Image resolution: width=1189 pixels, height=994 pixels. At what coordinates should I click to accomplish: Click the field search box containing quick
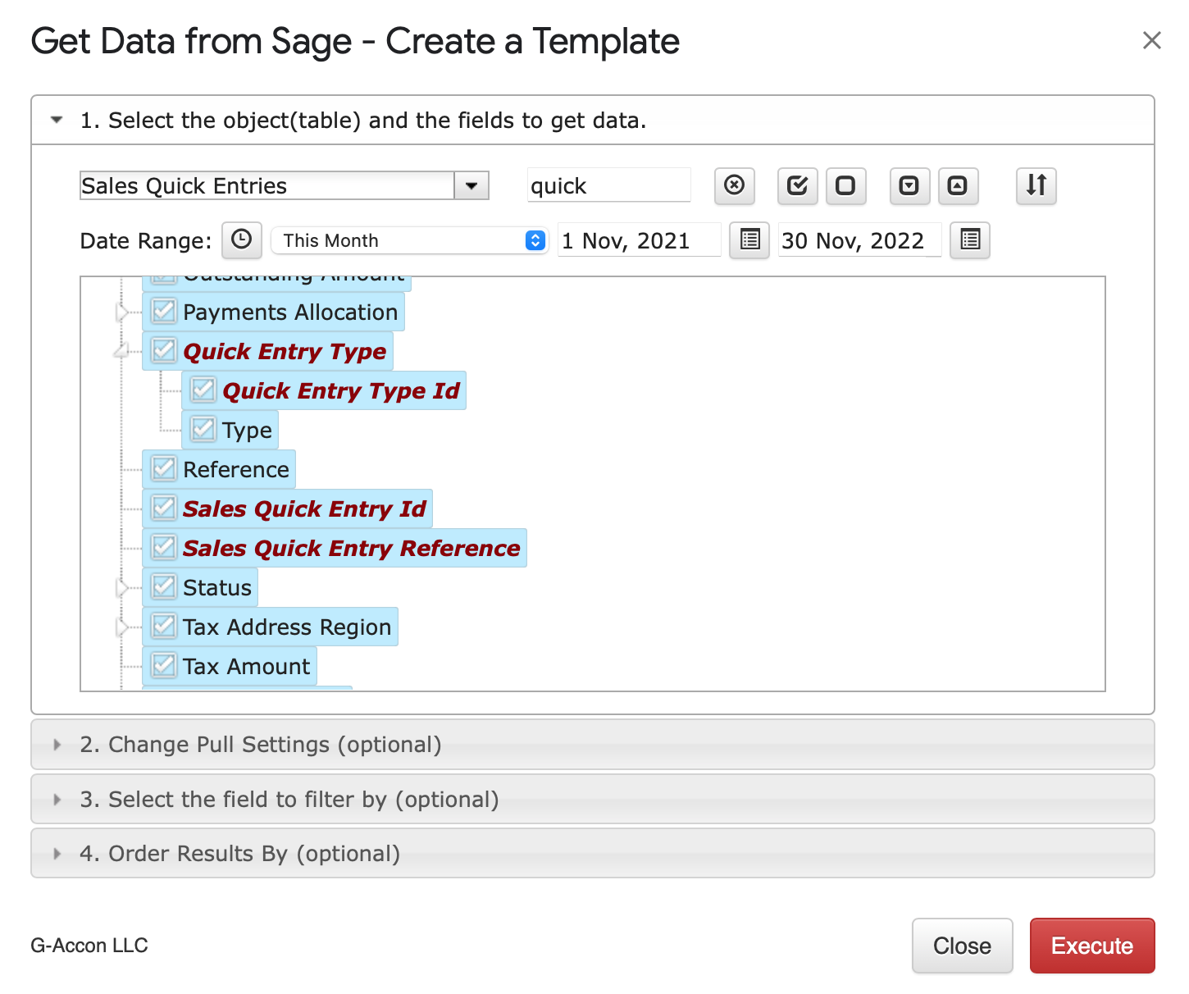(x=608, y=185)
